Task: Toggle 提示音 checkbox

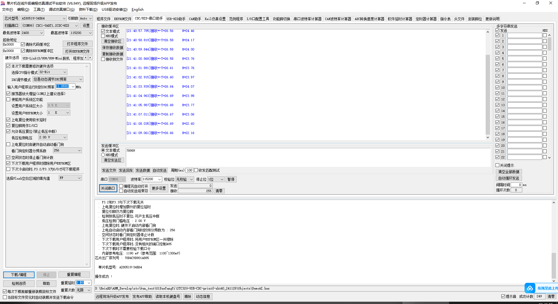Action: 503,296
